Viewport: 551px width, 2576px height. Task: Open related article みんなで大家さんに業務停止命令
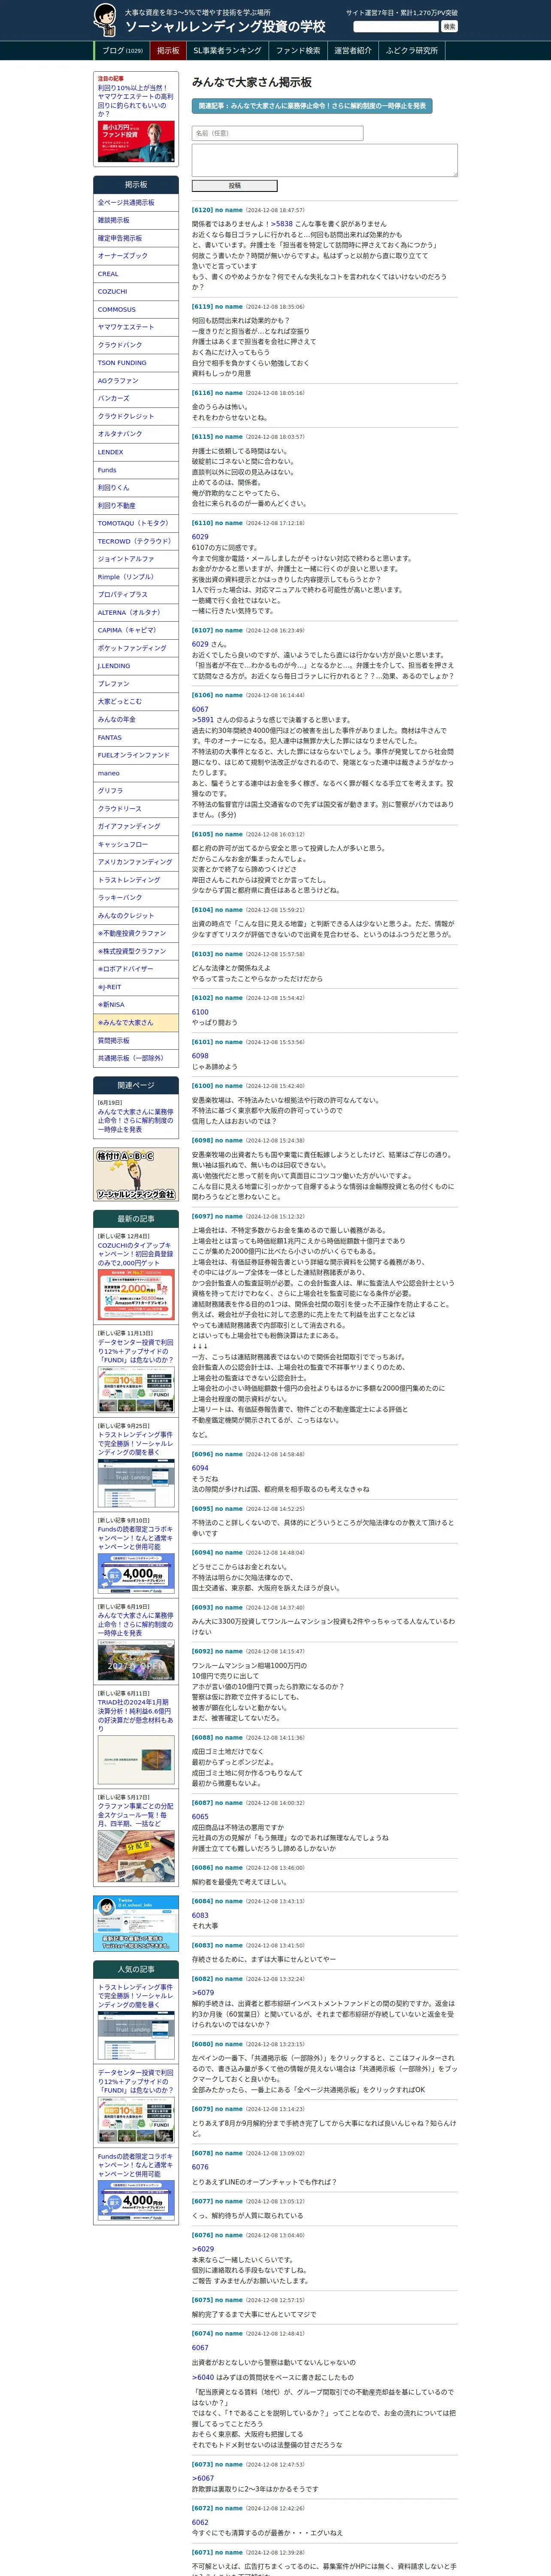135,1121
